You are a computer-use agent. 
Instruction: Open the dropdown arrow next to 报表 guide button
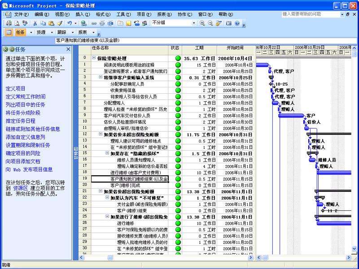[93, 32]
